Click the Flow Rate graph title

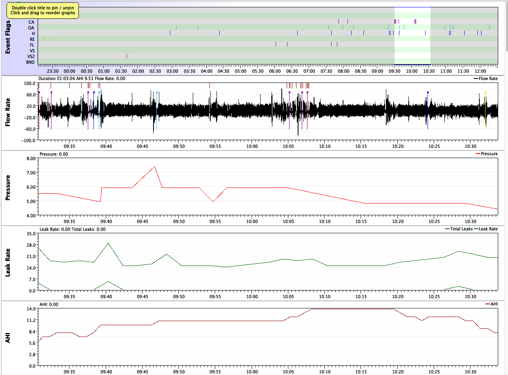(8, 112)
